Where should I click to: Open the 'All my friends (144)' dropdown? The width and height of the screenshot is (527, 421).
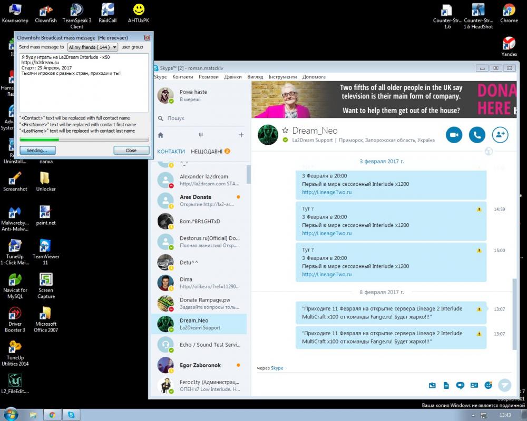pyautogui.click(x=92, y=47)
